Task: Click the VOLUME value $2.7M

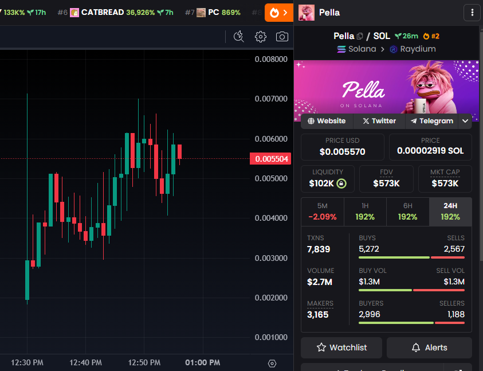Action: point(320,282)
